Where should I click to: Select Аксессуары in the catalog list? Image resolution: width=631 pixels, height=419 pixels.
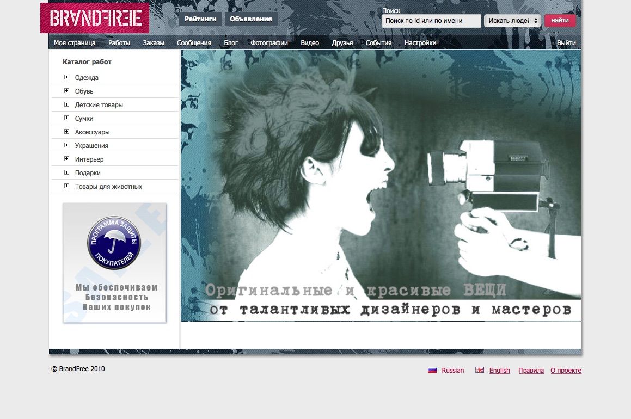pos(92,132)
